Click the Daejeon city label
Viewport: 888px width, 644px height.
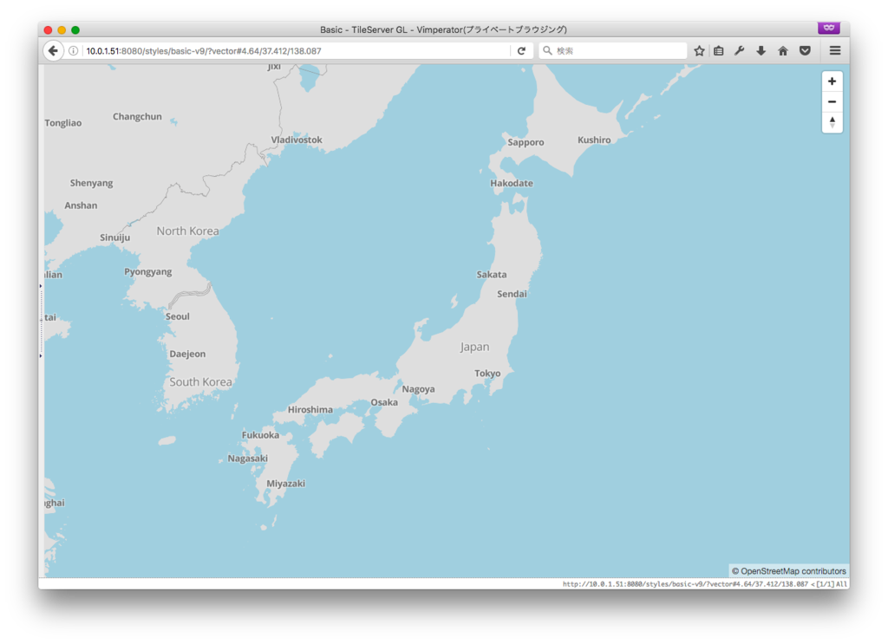pos(187,355)
